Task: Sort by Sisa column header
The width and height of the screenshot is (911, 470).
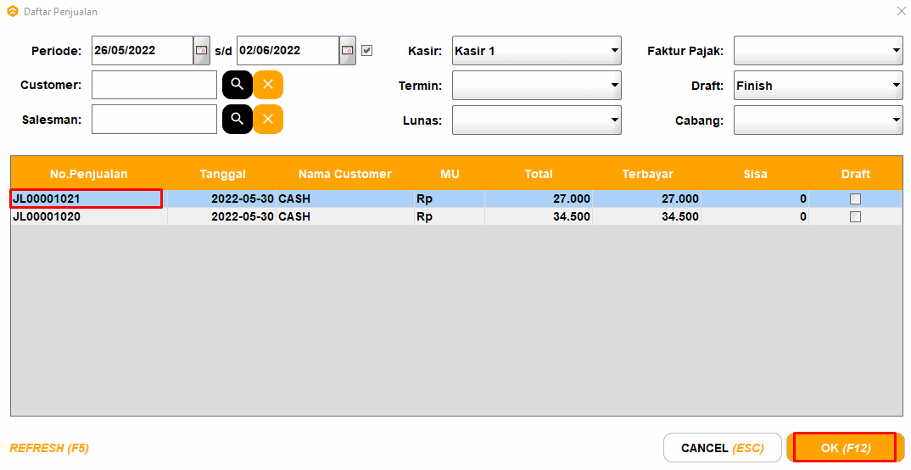Action: tap(755, 174)
